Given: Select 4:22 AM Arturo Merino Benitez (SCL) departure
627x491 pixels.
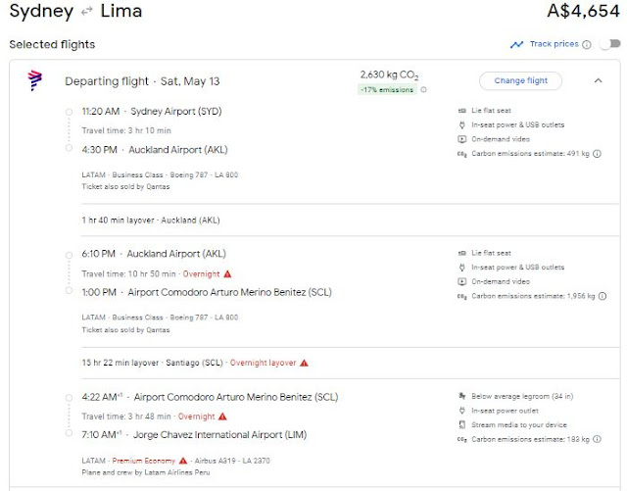Looking at the screenshot, I should click(x=210, y=397).
